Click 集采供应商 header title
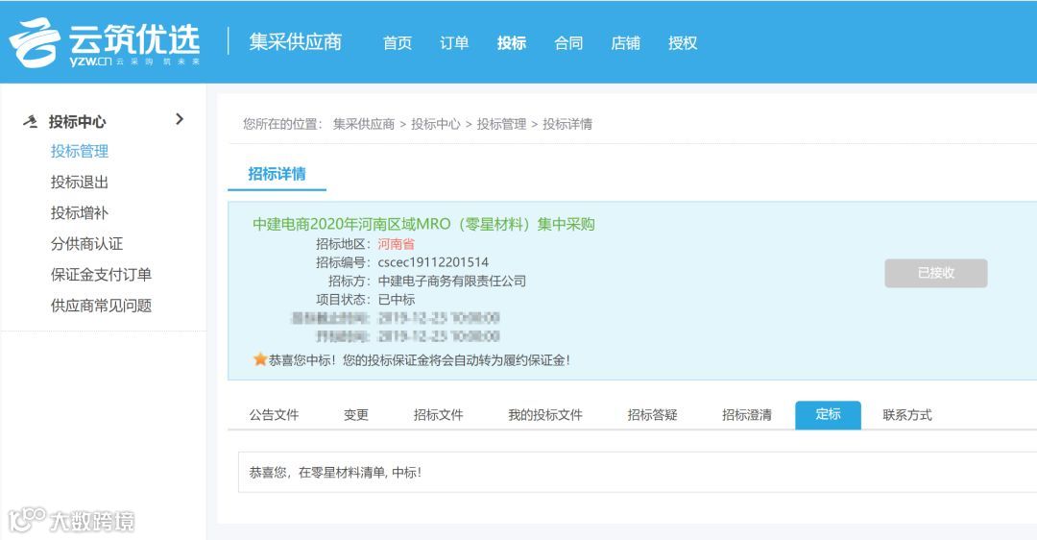 [x=296, y=41]
